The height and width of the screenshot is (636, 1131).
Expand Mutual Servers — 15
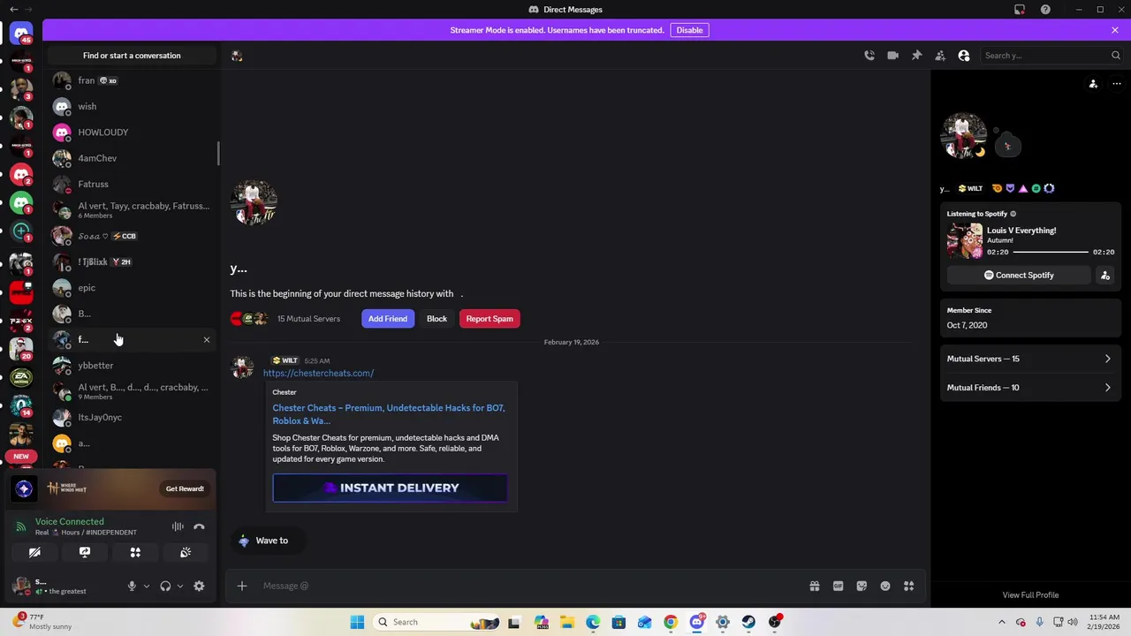click(x=1029, y=359)
